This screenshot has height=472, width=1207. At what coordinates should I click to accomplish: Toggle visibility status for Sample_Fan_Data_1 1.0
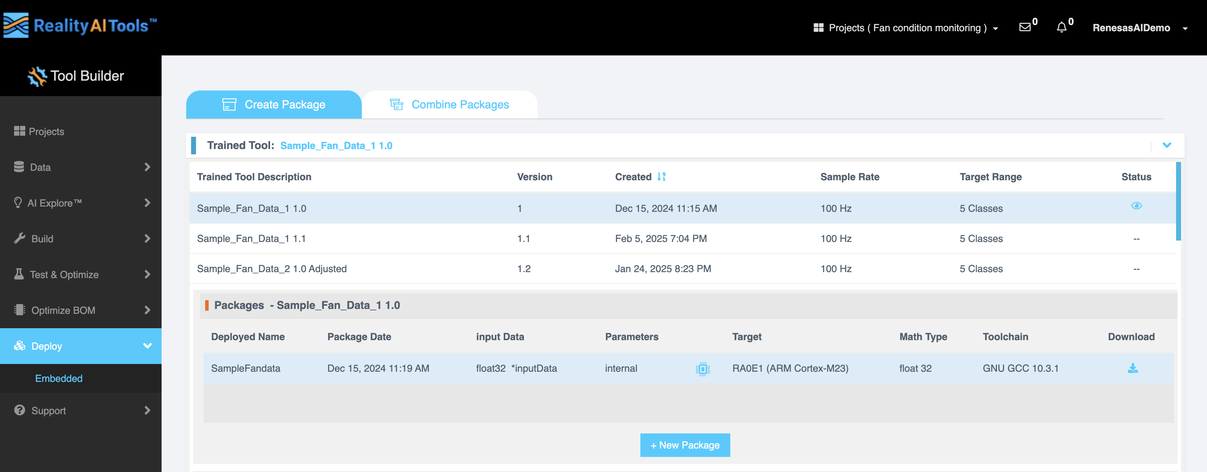point(1136,206)
